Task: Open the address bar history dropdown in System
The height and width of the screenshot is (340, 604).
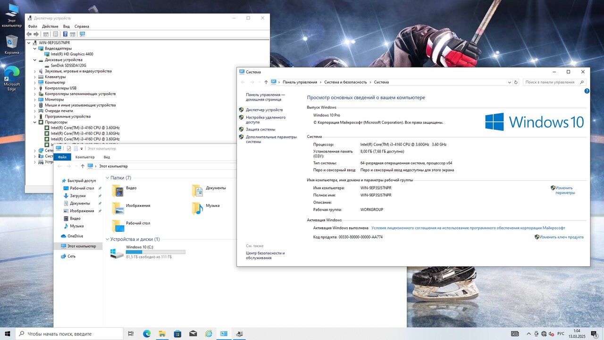Action: click(x=509, y=82)
